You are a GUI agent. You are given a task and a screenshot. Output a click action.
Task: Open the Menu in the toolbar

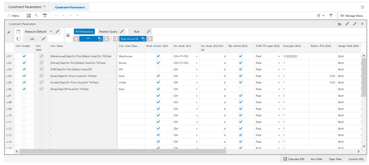click(13, 16)
